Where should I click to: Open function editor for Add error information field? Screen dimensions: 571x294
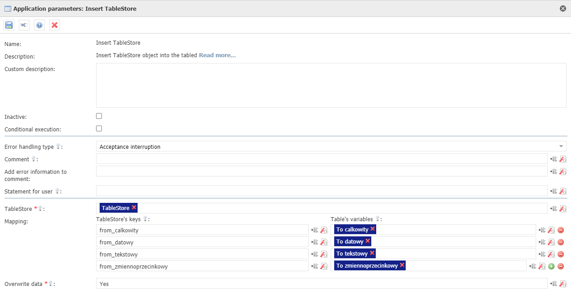[563, 172]
